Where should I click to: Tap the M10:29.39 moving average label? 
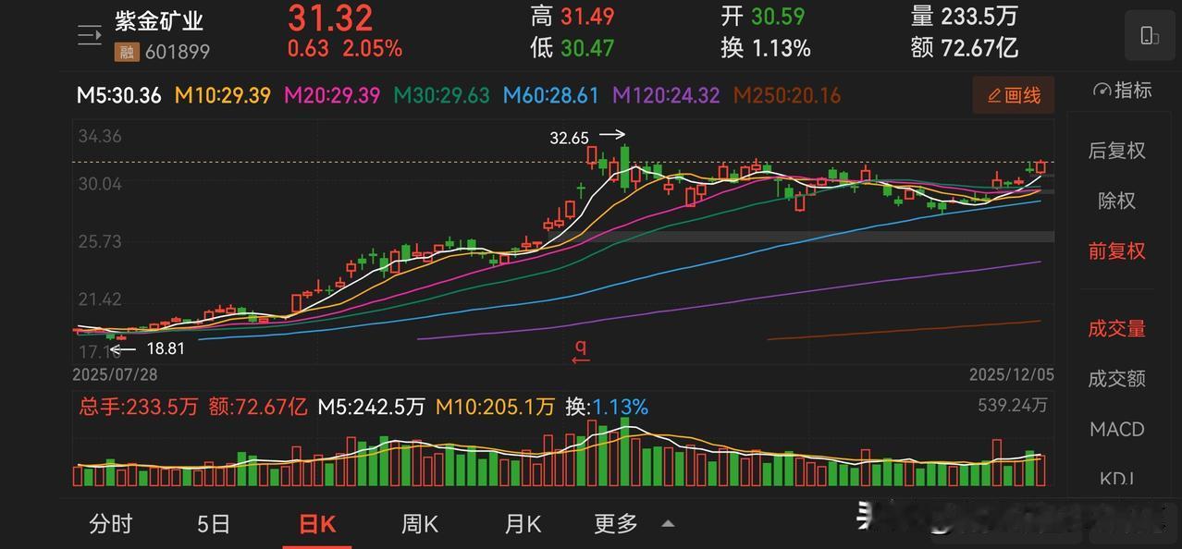point(222,95)
